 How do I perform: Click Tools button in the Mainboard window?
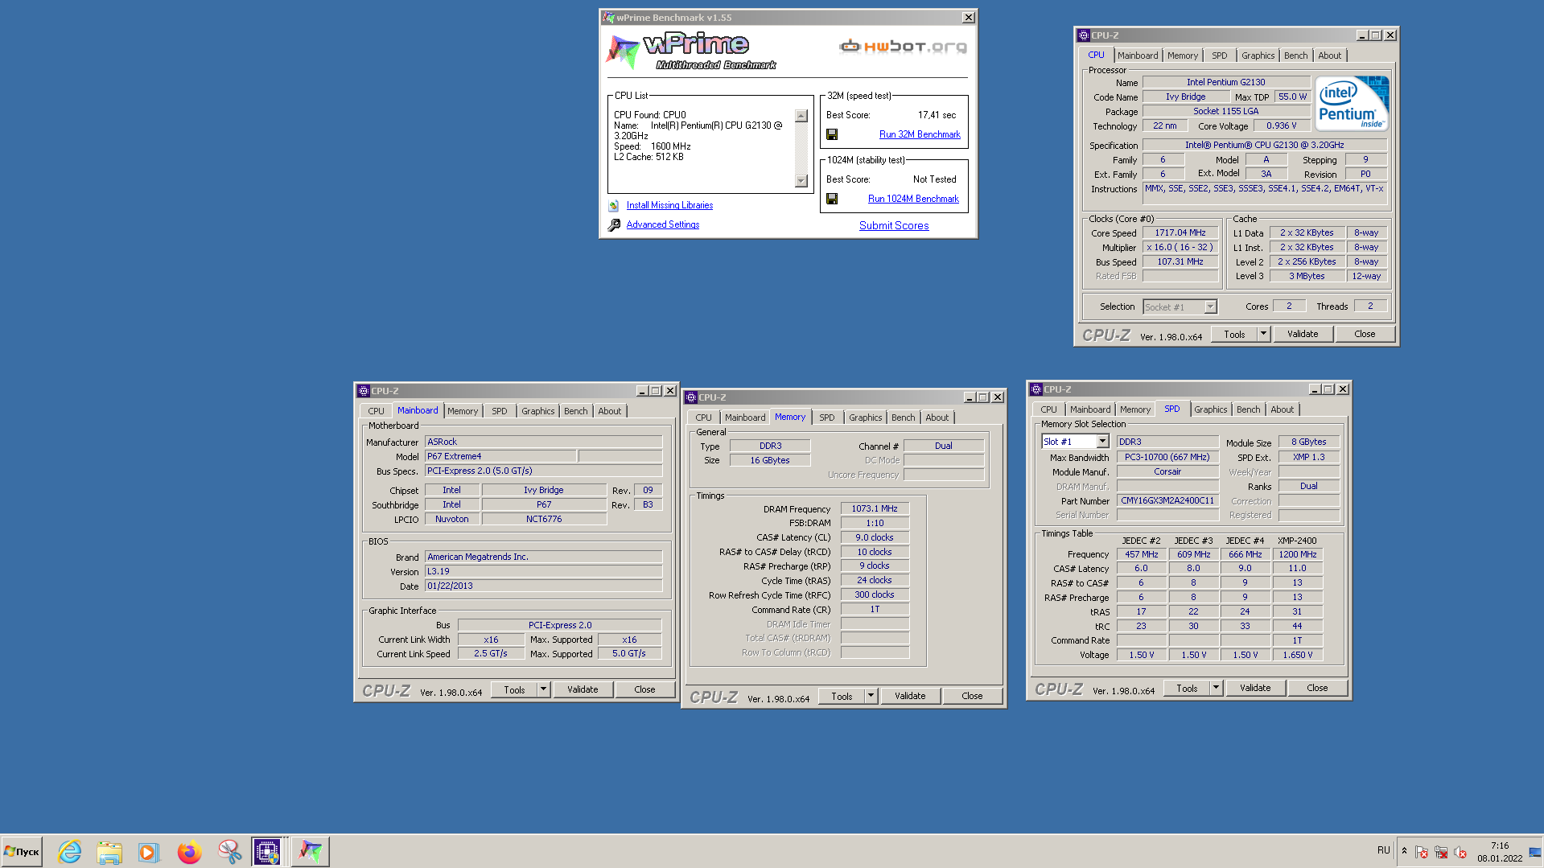[514, 689]
